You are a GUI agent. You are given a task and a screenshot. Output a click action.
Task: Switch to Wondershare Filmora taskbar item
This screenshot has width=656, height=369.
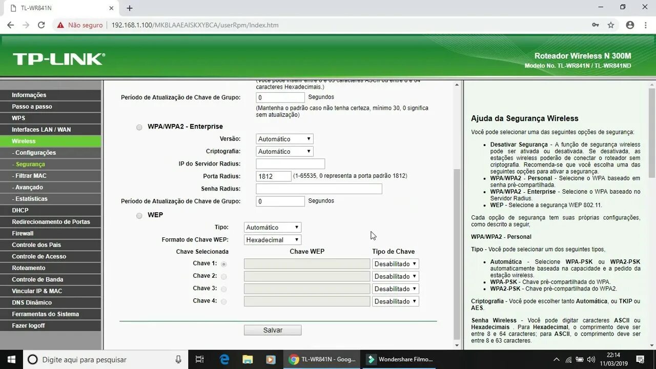tap(401, 359)
